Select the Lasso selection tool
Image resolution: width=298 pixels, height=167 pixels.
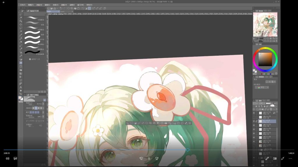21,28
